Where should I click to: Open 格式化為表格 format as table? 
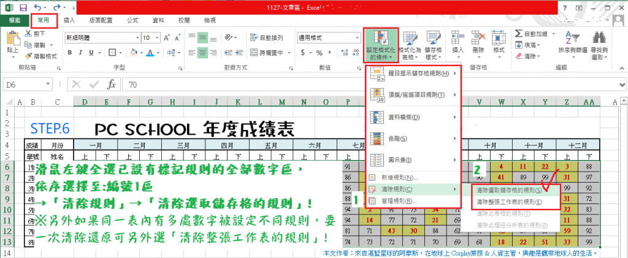[x=410, y=45]
